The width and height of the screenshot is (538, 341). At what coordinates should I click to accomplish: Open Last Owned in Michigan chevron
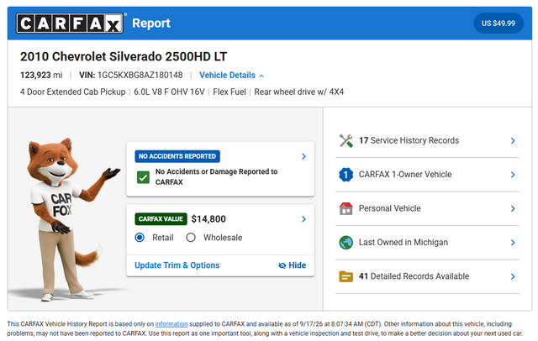513,242
